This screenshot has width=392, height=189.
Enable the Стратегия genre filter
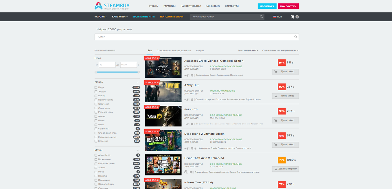[96, 104]
